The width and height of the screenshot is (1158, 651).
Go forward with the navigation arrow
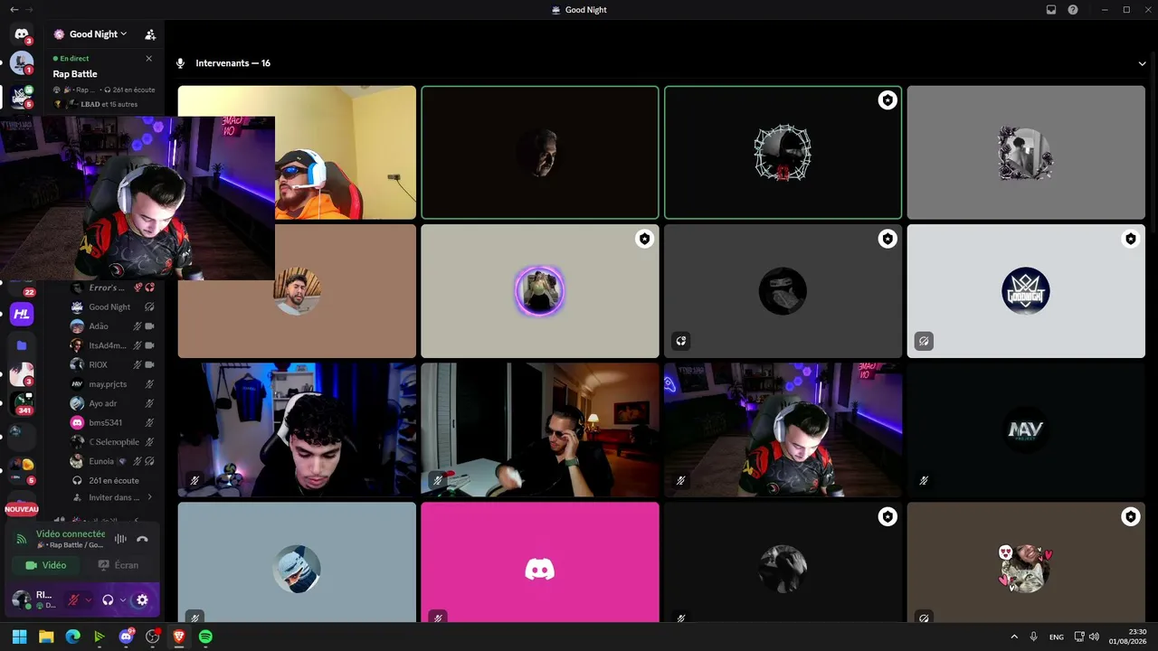tap(30, 9)
